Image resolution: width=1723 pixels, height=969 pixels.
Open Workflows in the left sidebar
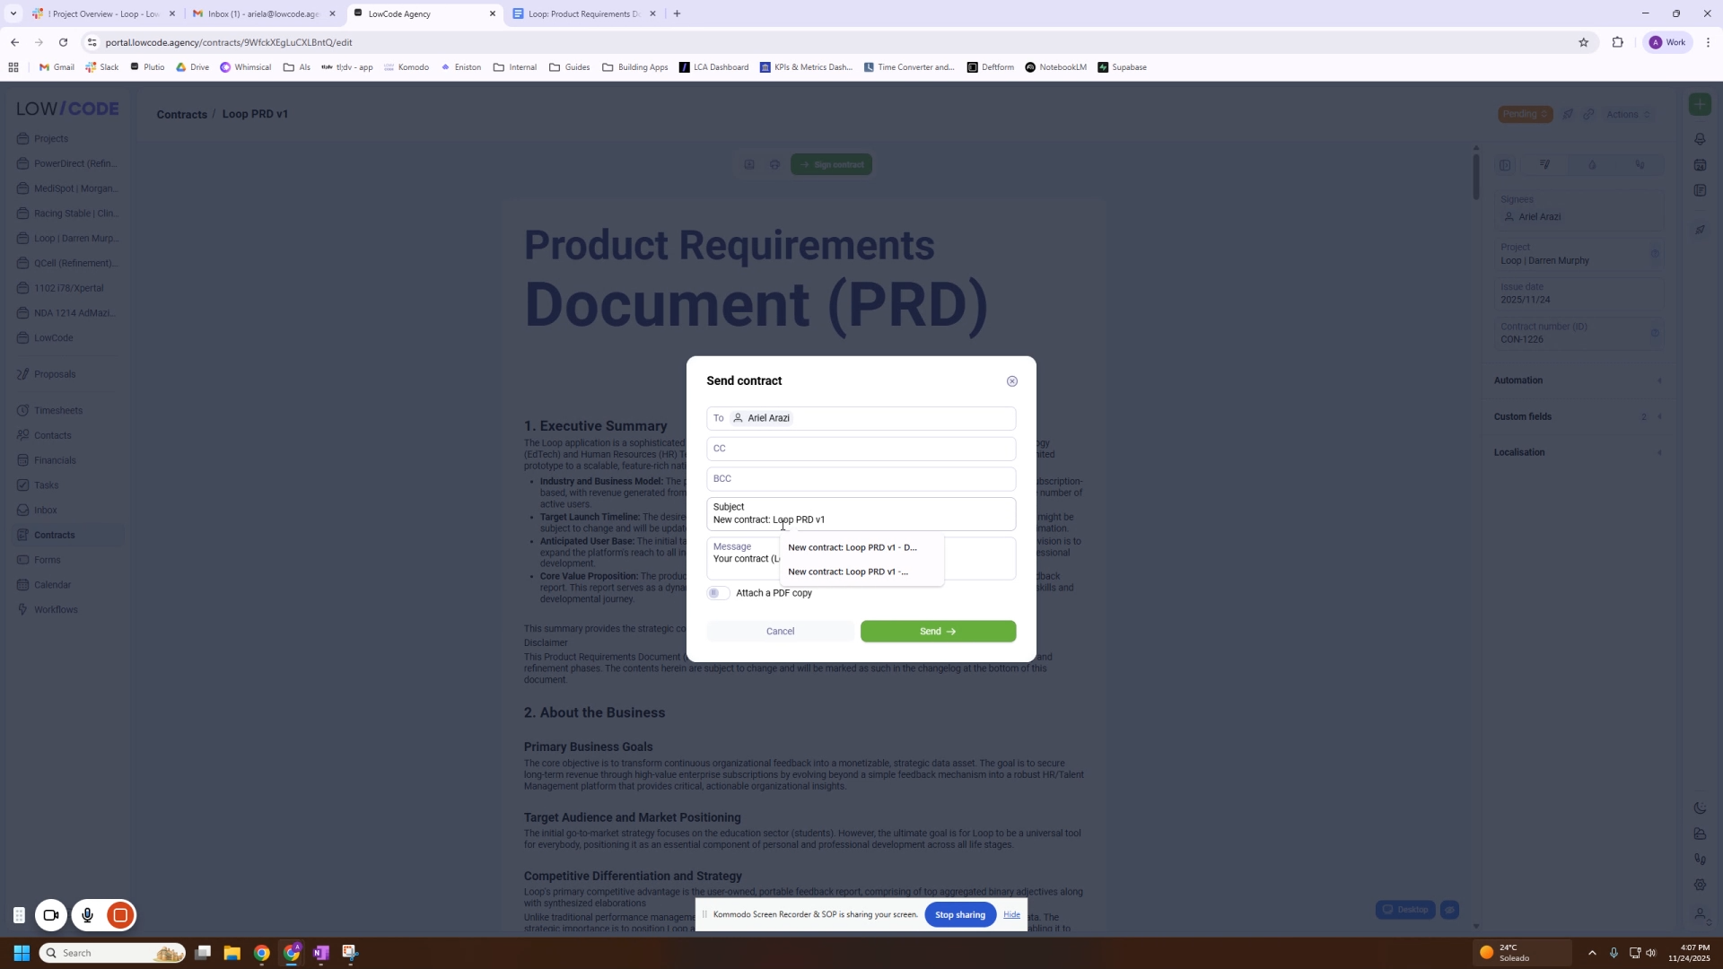point(56,609)
